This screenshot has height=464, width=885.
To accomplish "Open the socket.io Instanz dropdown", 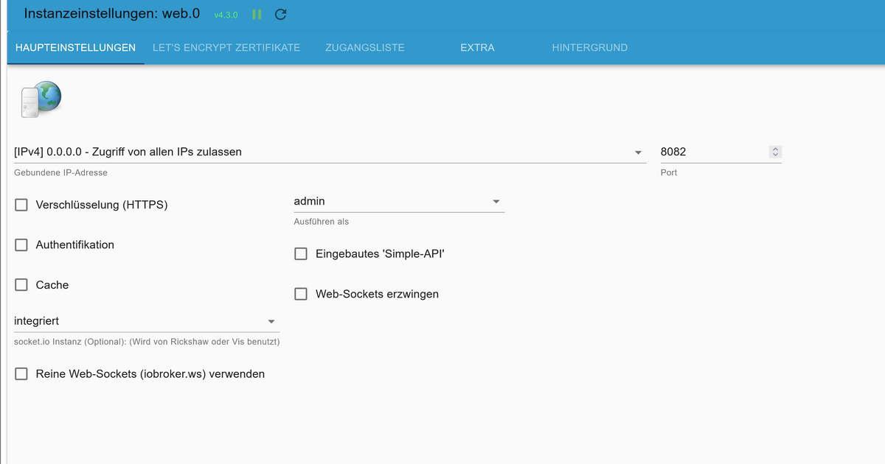I will click(146, 321).
